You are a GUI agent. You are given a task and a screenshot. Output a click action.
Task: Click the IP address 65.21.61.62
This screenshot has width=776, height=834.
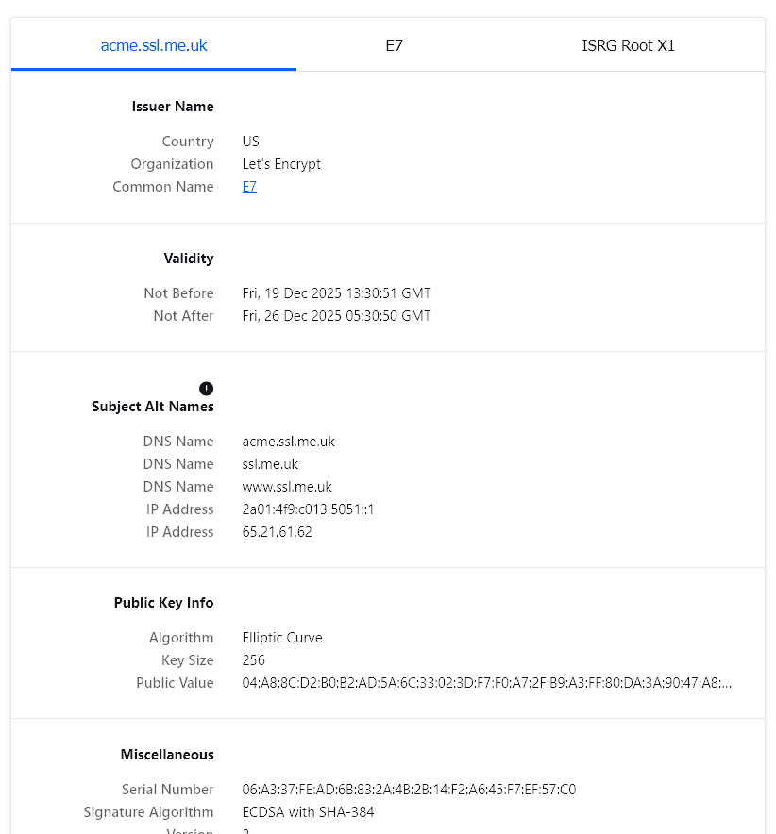(277, 532)
